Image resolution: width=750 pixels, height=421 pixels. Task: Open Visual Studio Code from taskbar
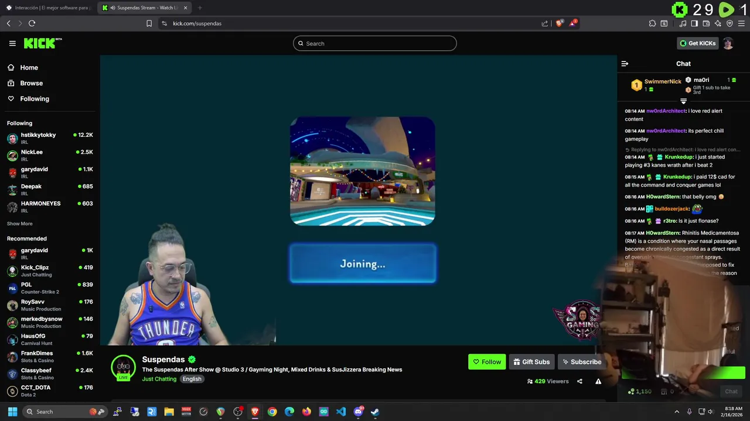341,412
